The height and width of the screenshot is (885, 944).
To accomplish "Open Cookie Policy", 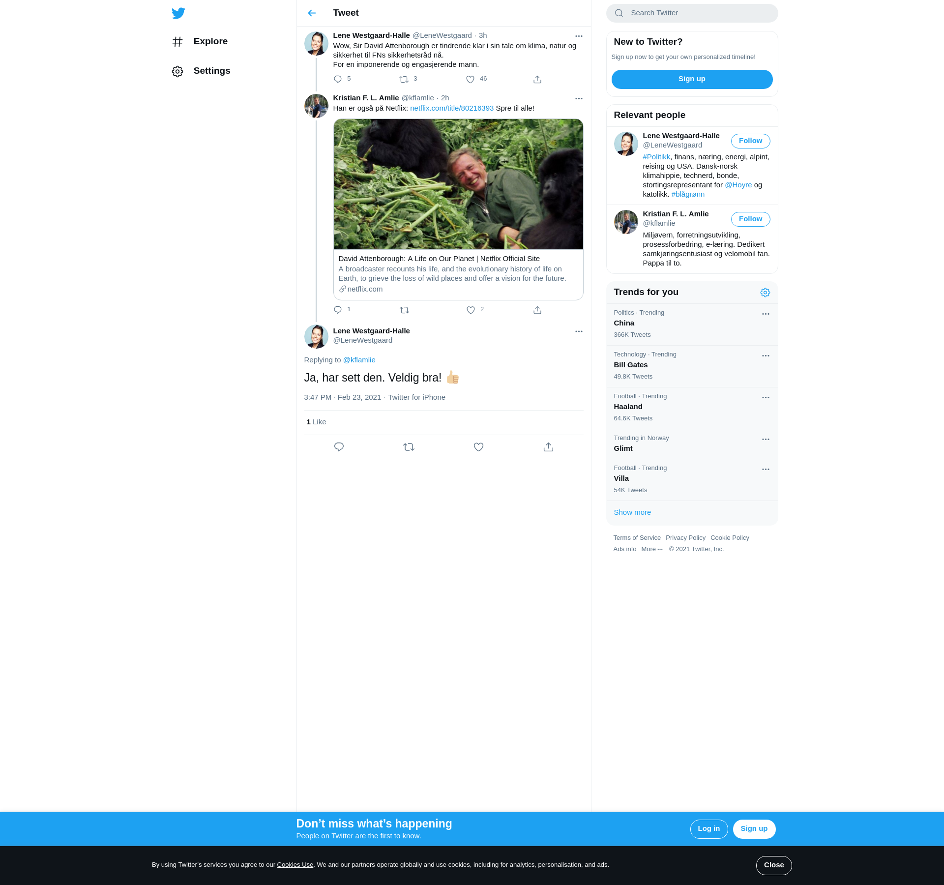I will [730, 538].
